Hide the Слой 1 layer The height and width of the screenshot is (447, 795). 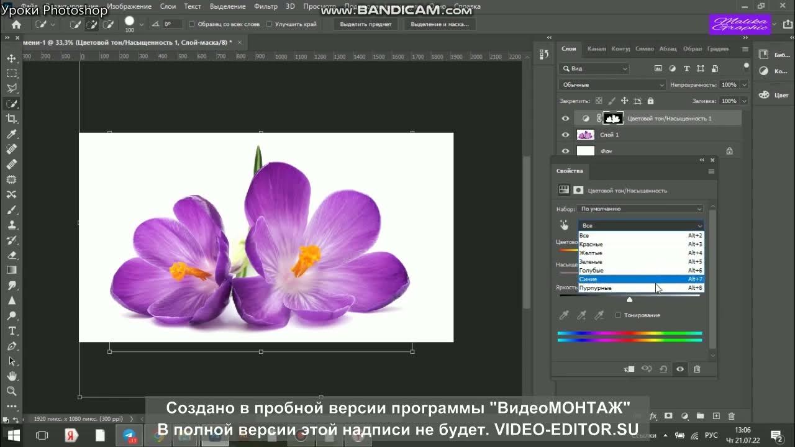(x=565, y=135)
